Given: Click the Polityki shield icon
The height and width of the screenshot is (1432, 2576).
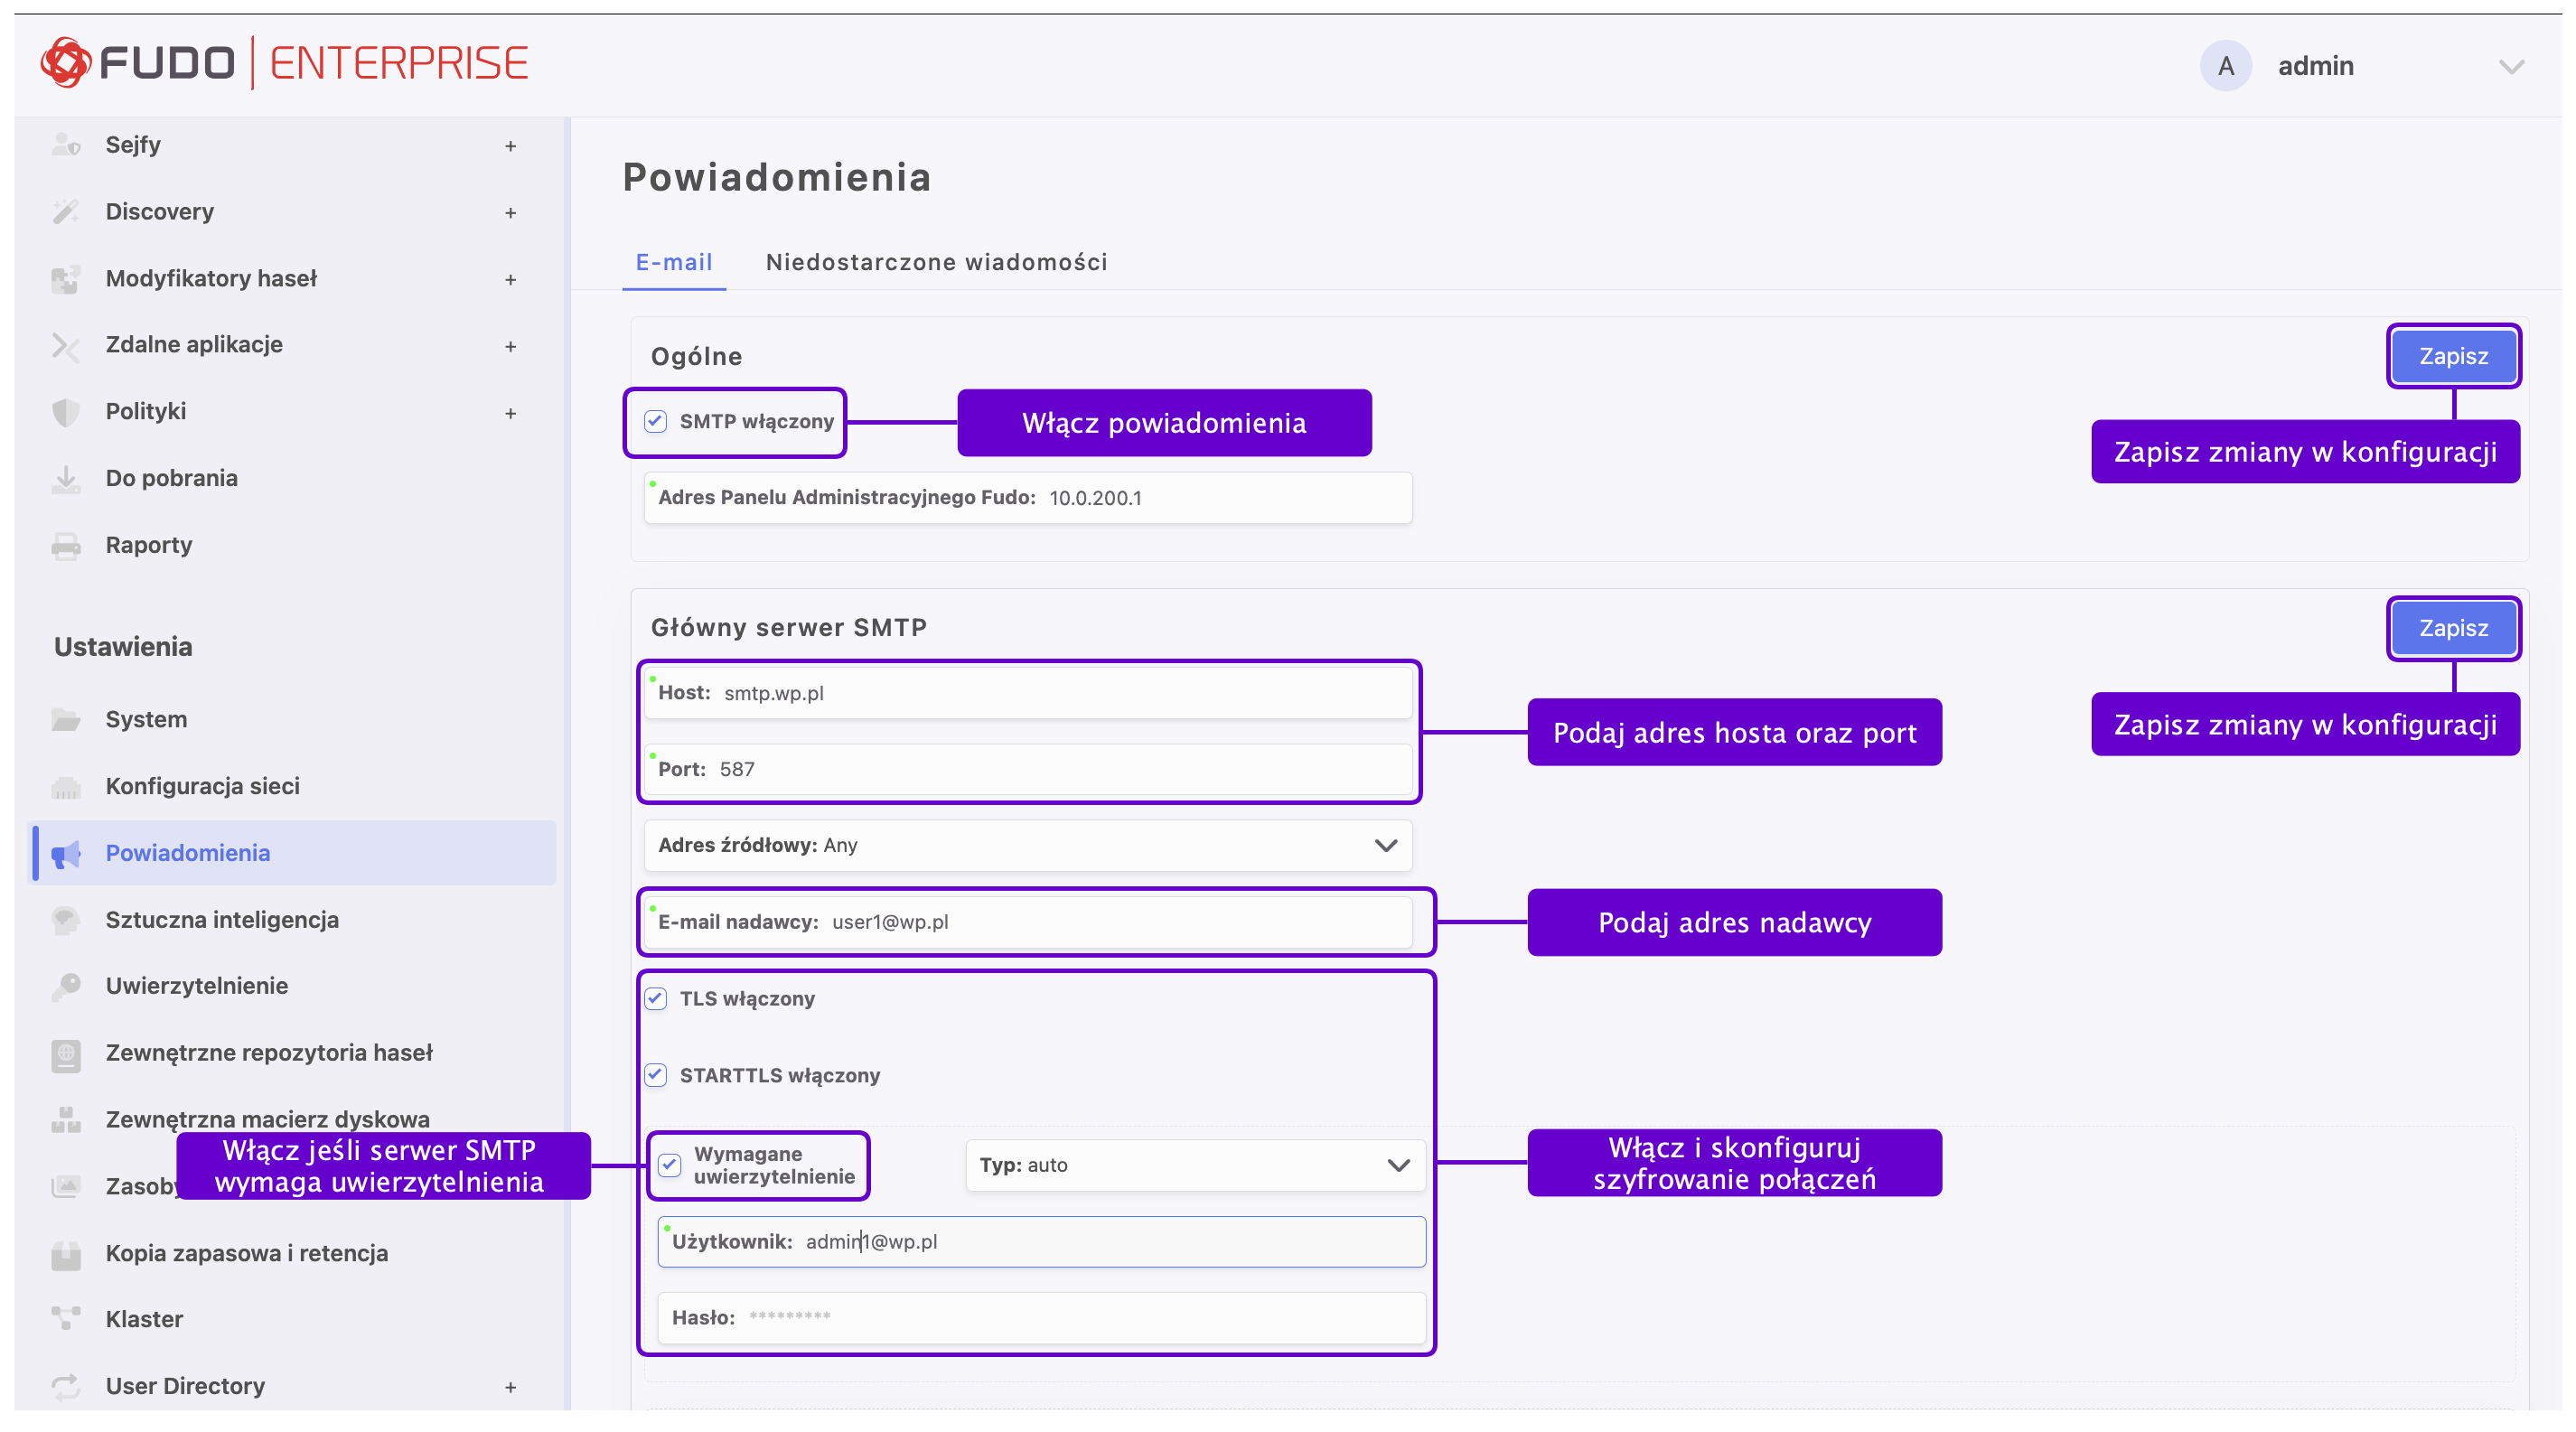Looking at the screenshot, I should (x=66, y=411).
